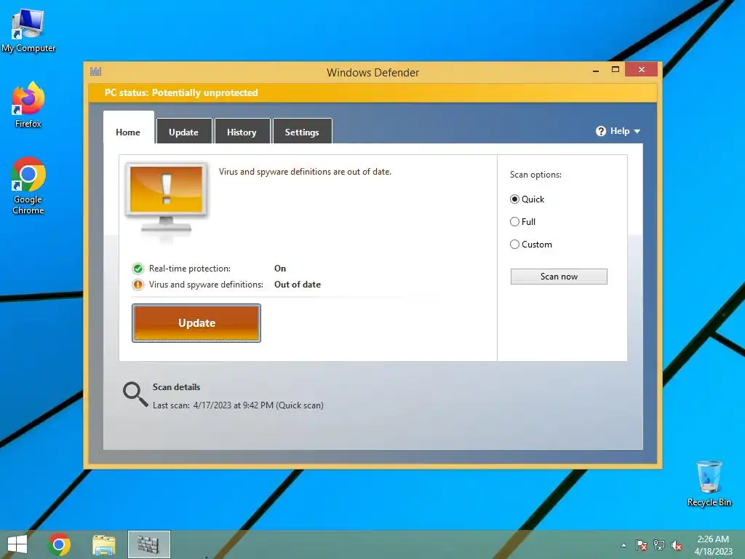Click 'PC status: Potentially unprotected' banner text

(x=181, y=92)
